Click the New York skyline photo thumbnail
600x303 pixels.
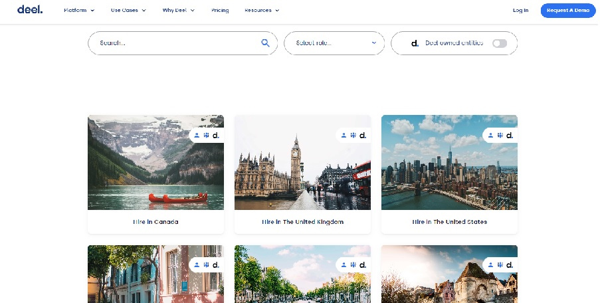450,162
